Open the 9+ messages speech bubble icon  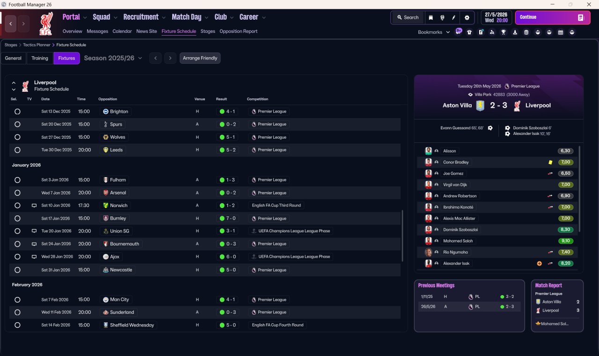(459, 31)
